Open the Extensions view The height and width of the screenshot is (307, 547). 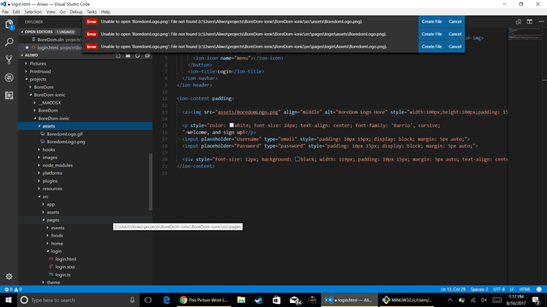[9, 95]
